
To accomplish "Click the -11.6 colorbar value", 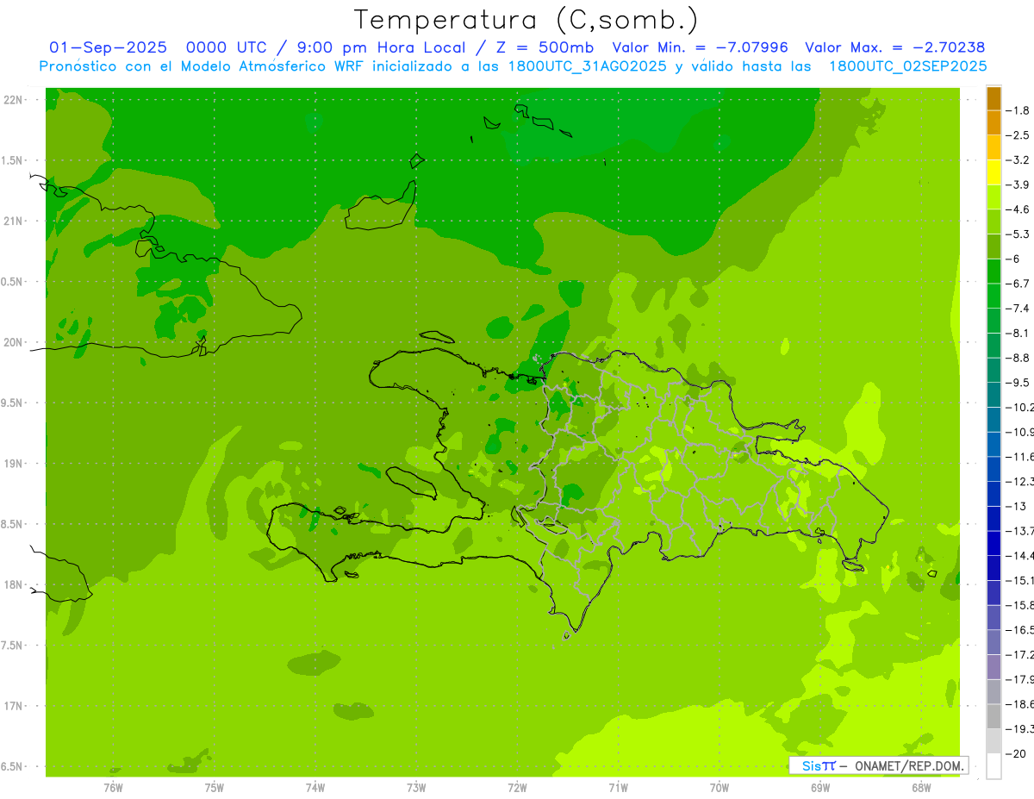I will pyautogui.click(x=1020, y=457).
